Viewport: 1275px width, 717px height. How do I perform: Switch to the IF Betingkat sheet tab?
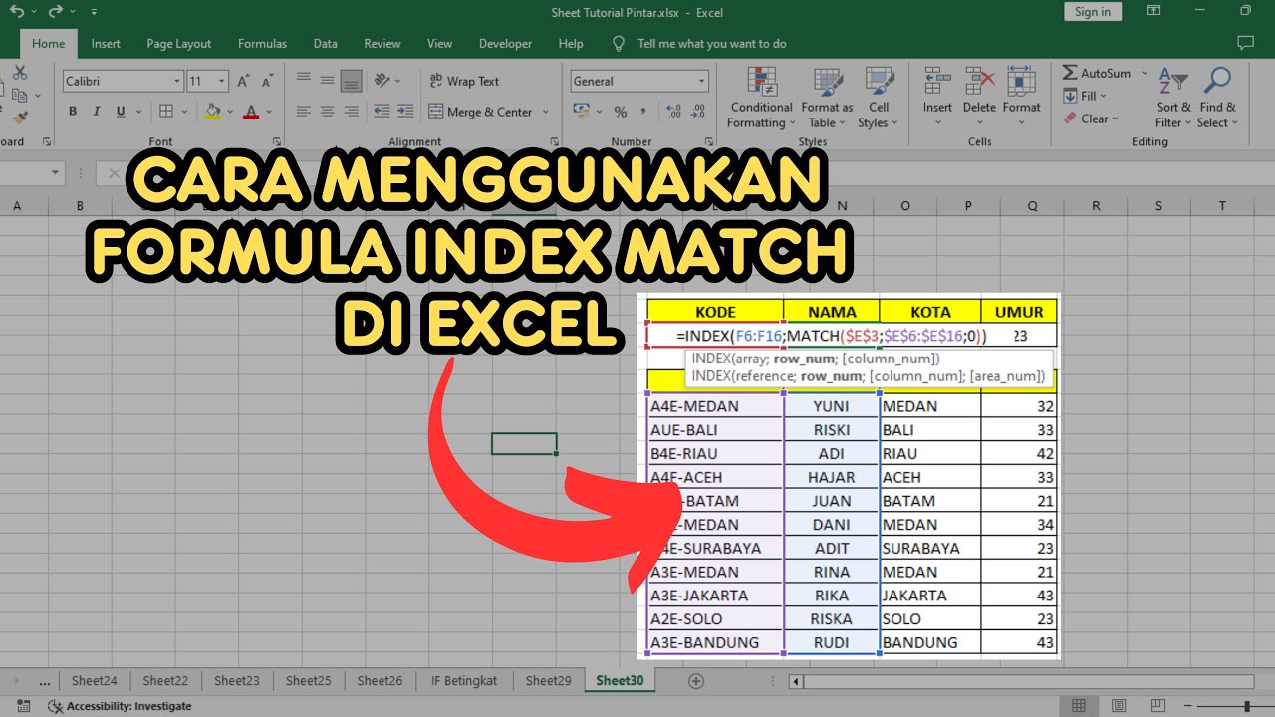point(464,681)
